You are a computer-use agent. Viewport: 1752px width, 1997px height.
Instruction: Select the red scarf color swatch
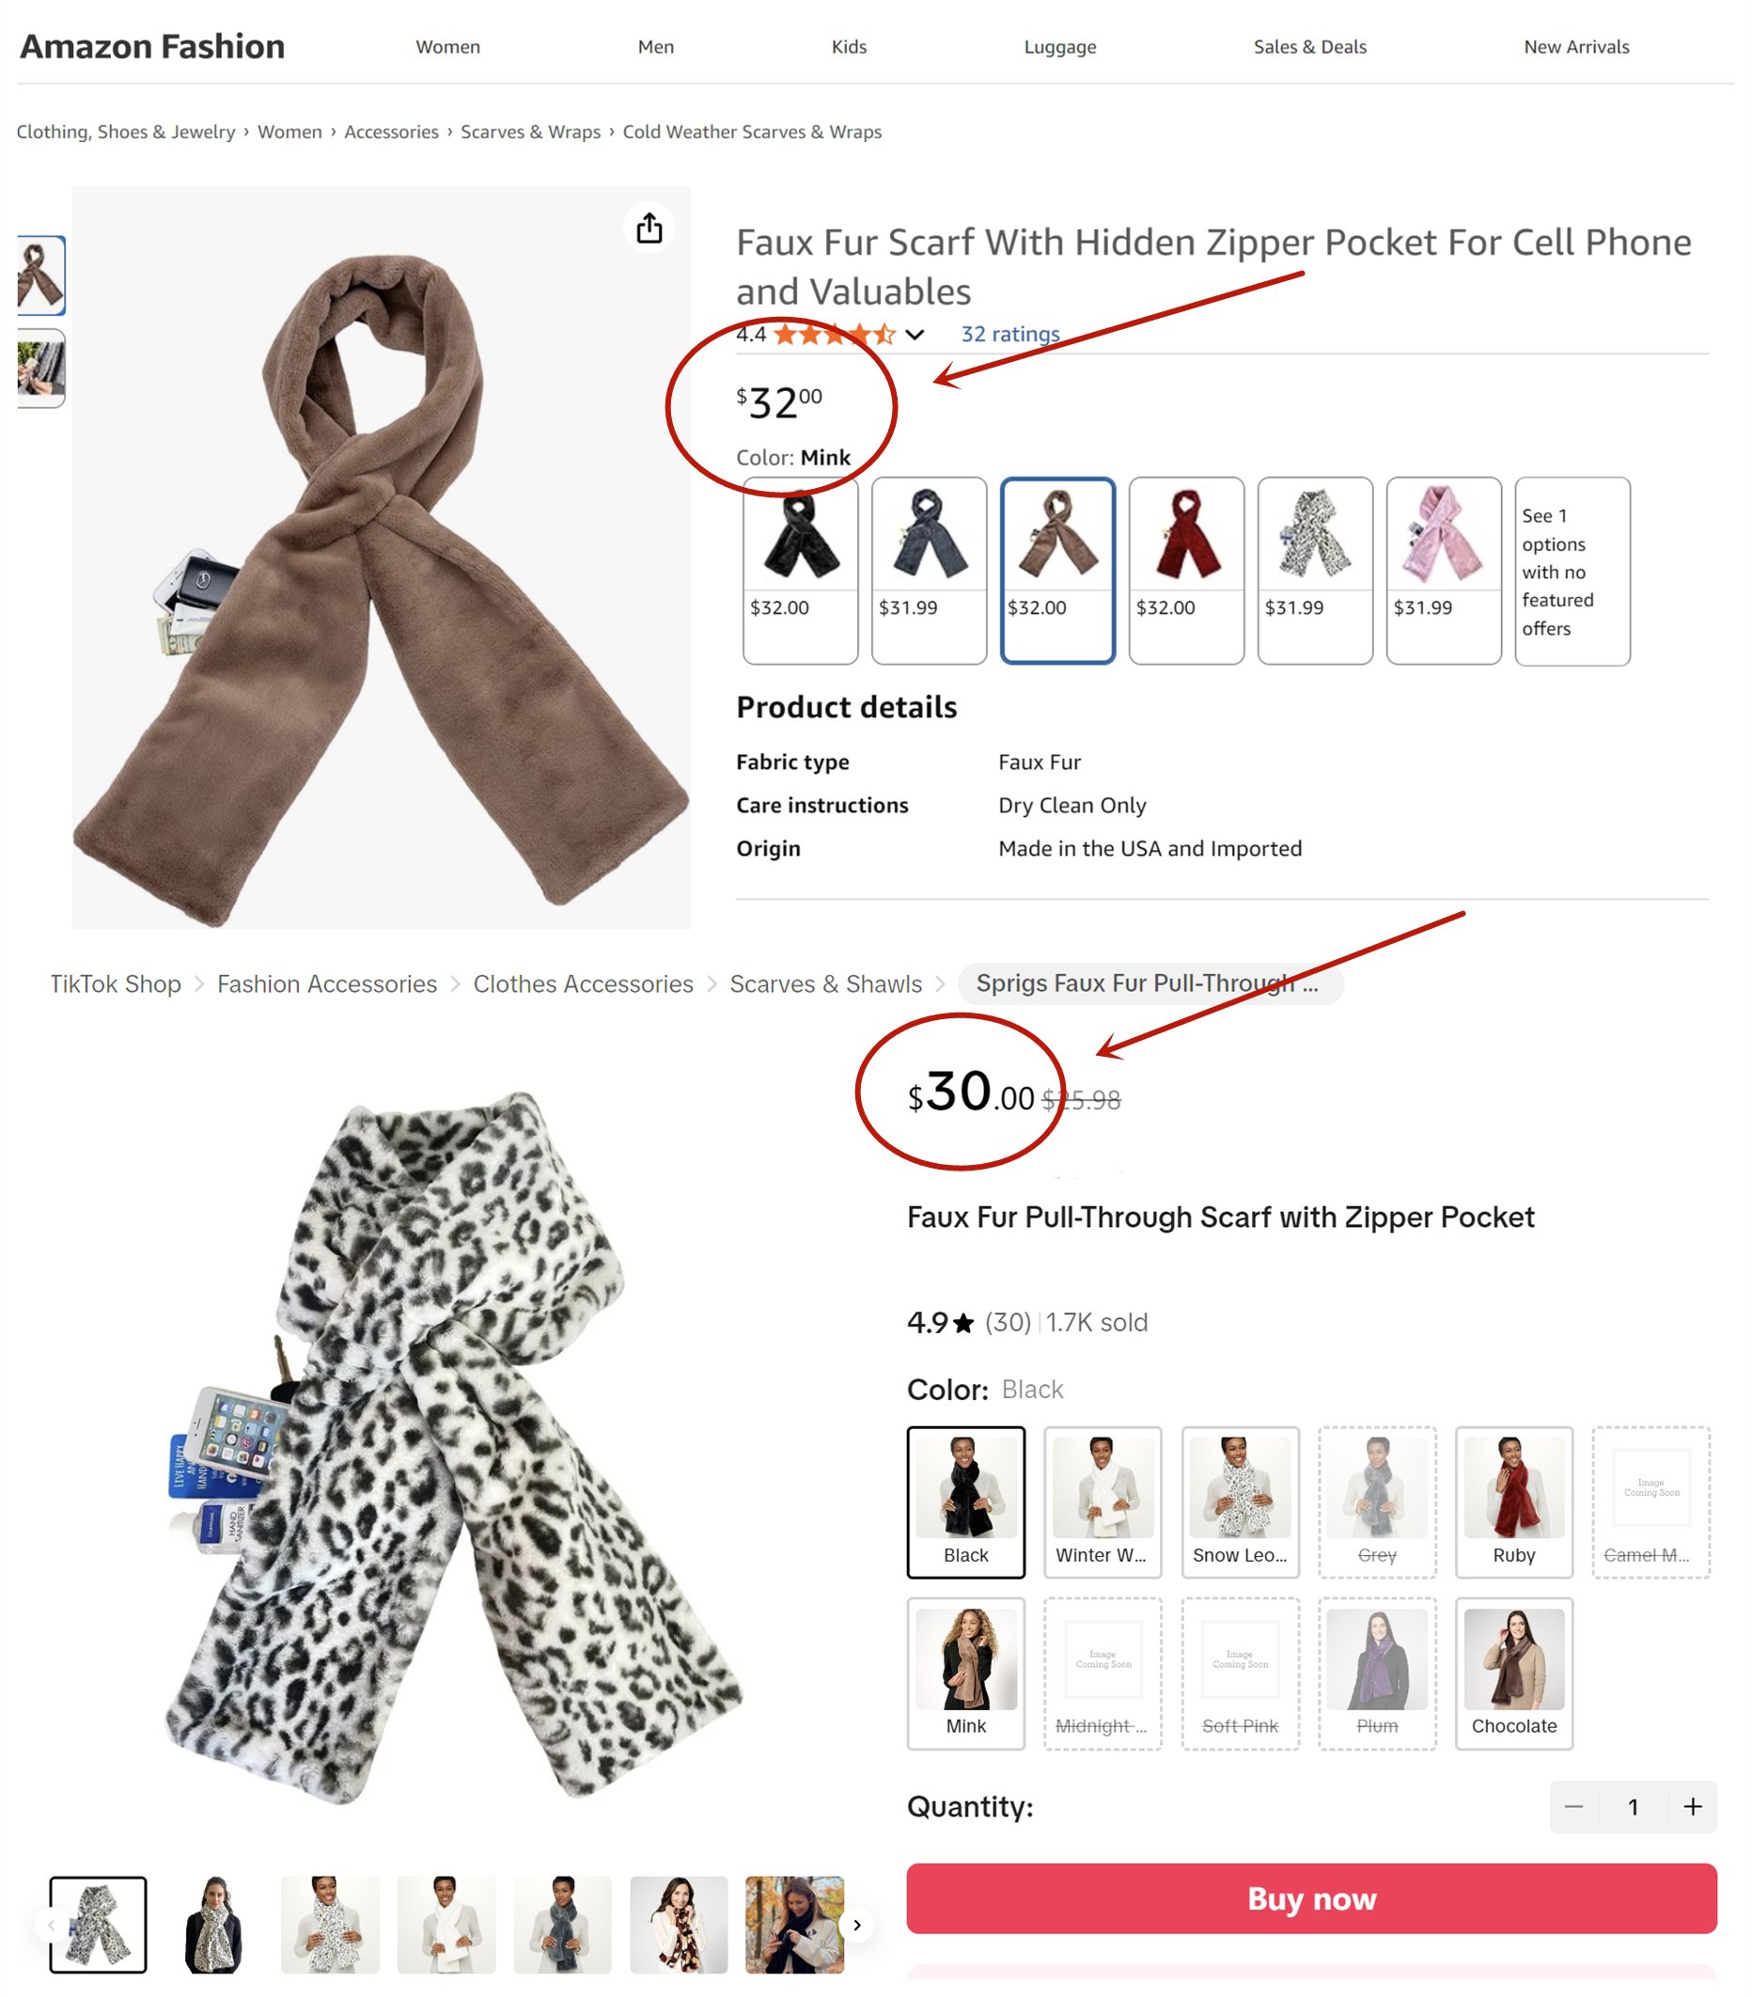point(1185,571)
